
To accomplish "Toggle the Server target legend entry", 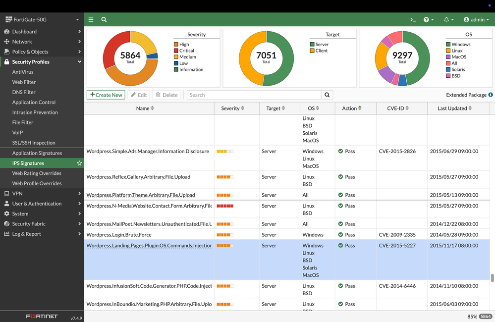I will click(322, 45).
